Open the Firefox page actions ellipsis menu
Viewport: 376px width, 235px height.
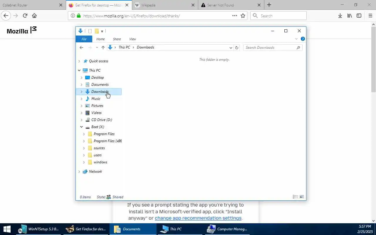pyautogui.click(x=234, y=16)
